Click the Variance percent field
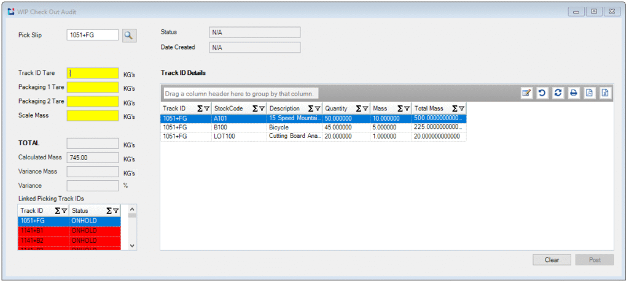The height and width of the screenshot is (282, 629). [x=93, y=186]
